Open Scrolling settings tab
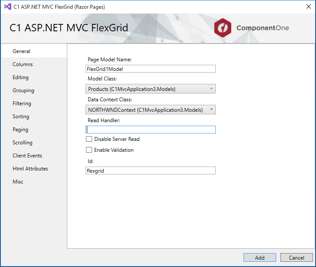The height and width of the screenshot is (267, 316). pos(34,143)
